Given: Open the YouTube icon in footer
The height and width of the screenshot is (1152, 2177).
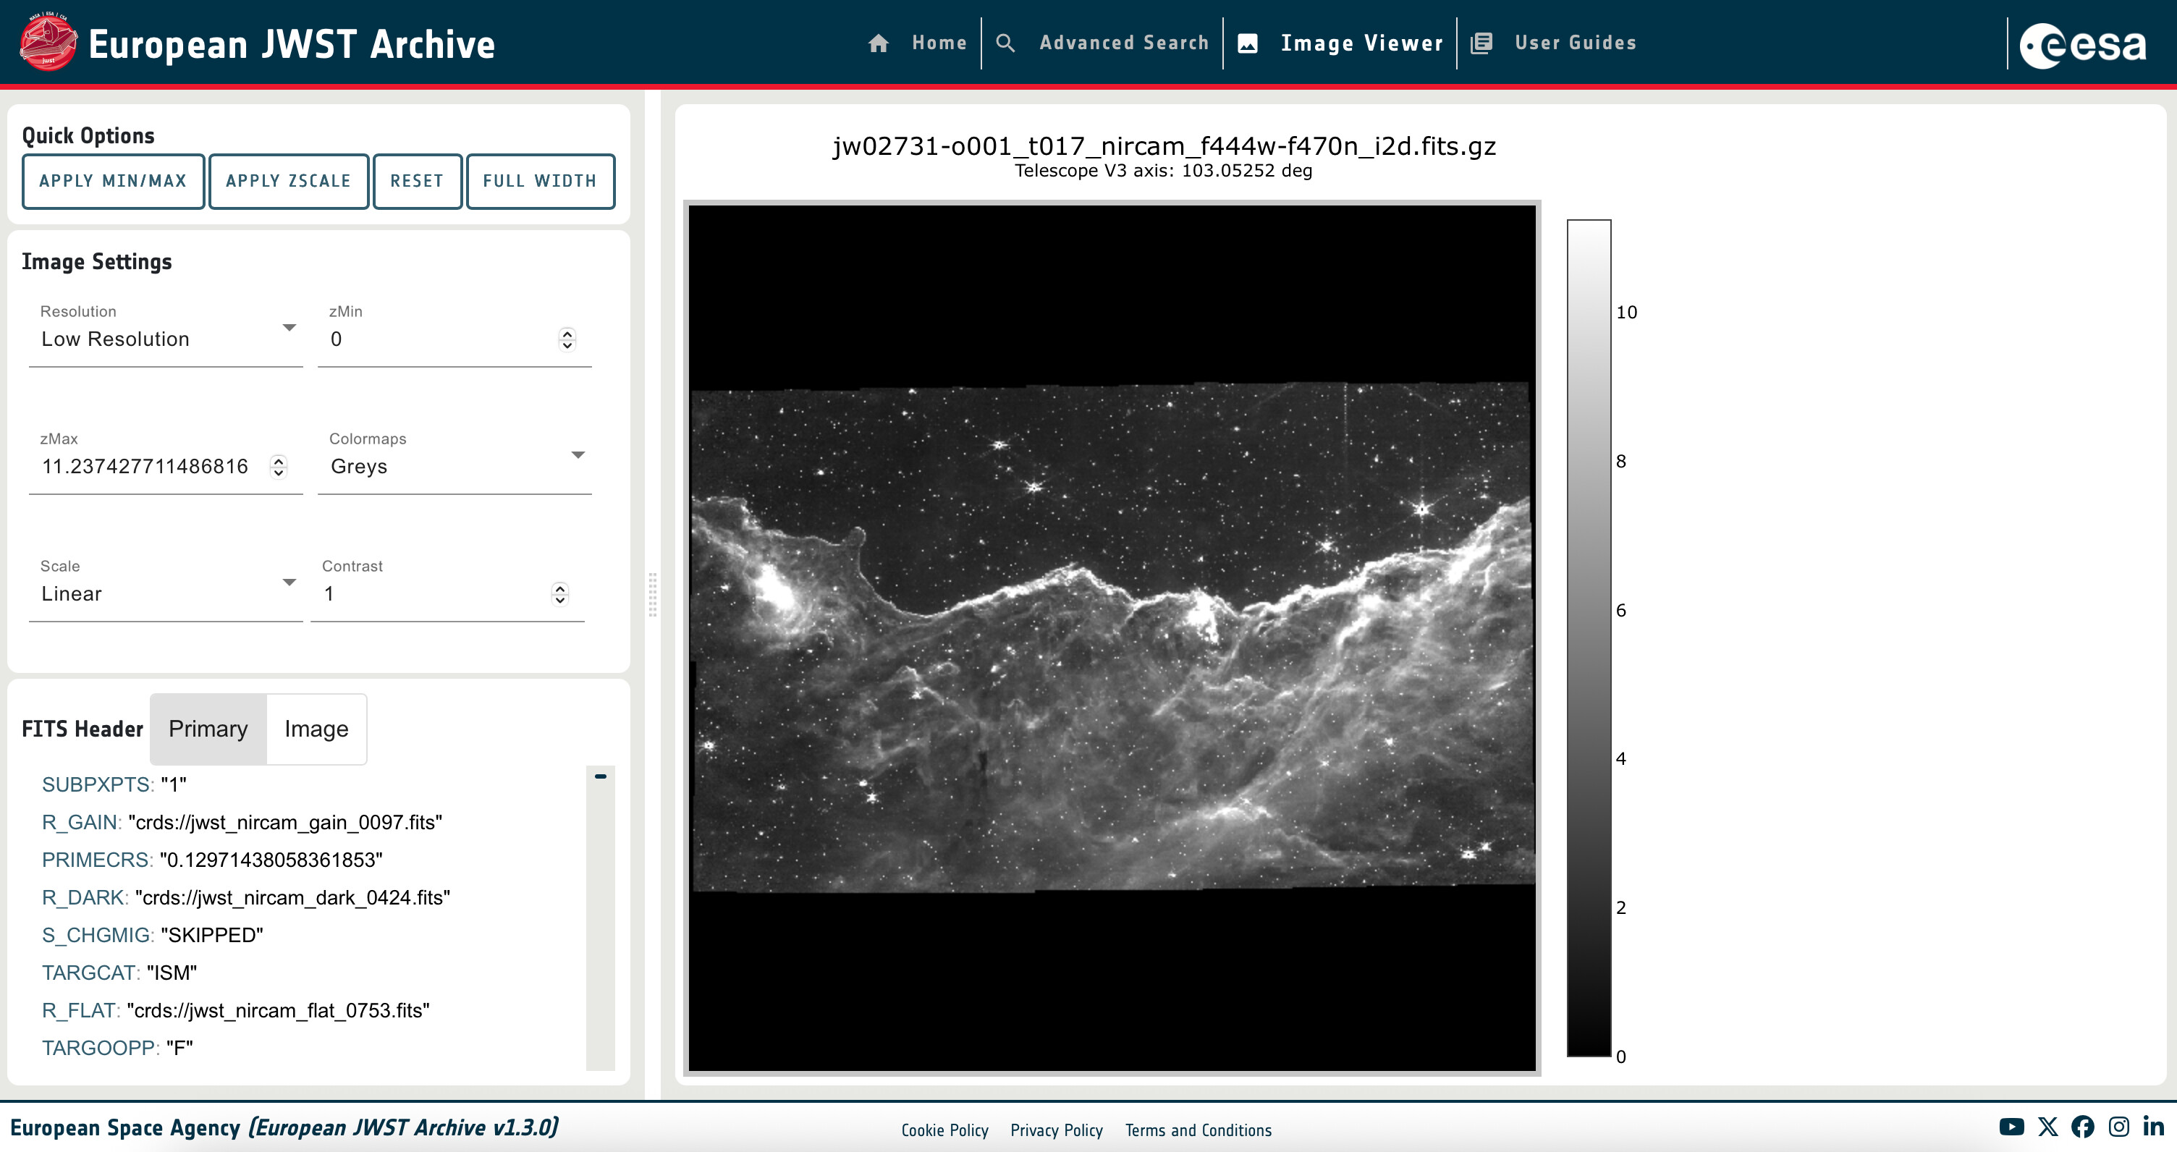Looking at the screenshot, I should (2011, 1127).
